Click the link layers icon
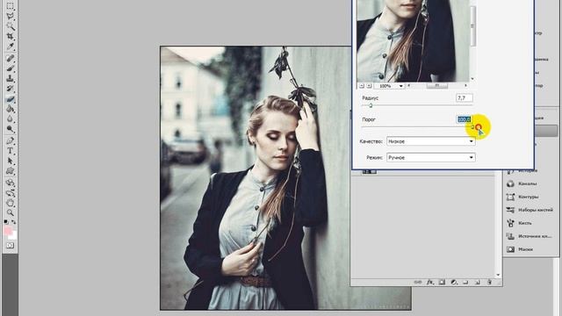The height and width of the screenshot is (316, 562). coord(418,283)
